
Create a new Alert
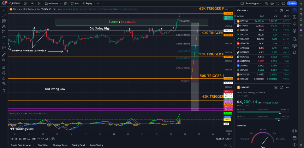(x=75, y=3)
